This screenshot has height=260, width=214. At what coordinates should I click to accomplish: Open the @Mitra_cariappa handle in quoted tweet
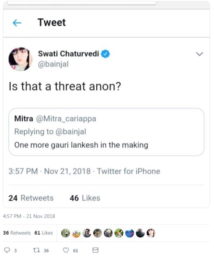click(66, 119)
